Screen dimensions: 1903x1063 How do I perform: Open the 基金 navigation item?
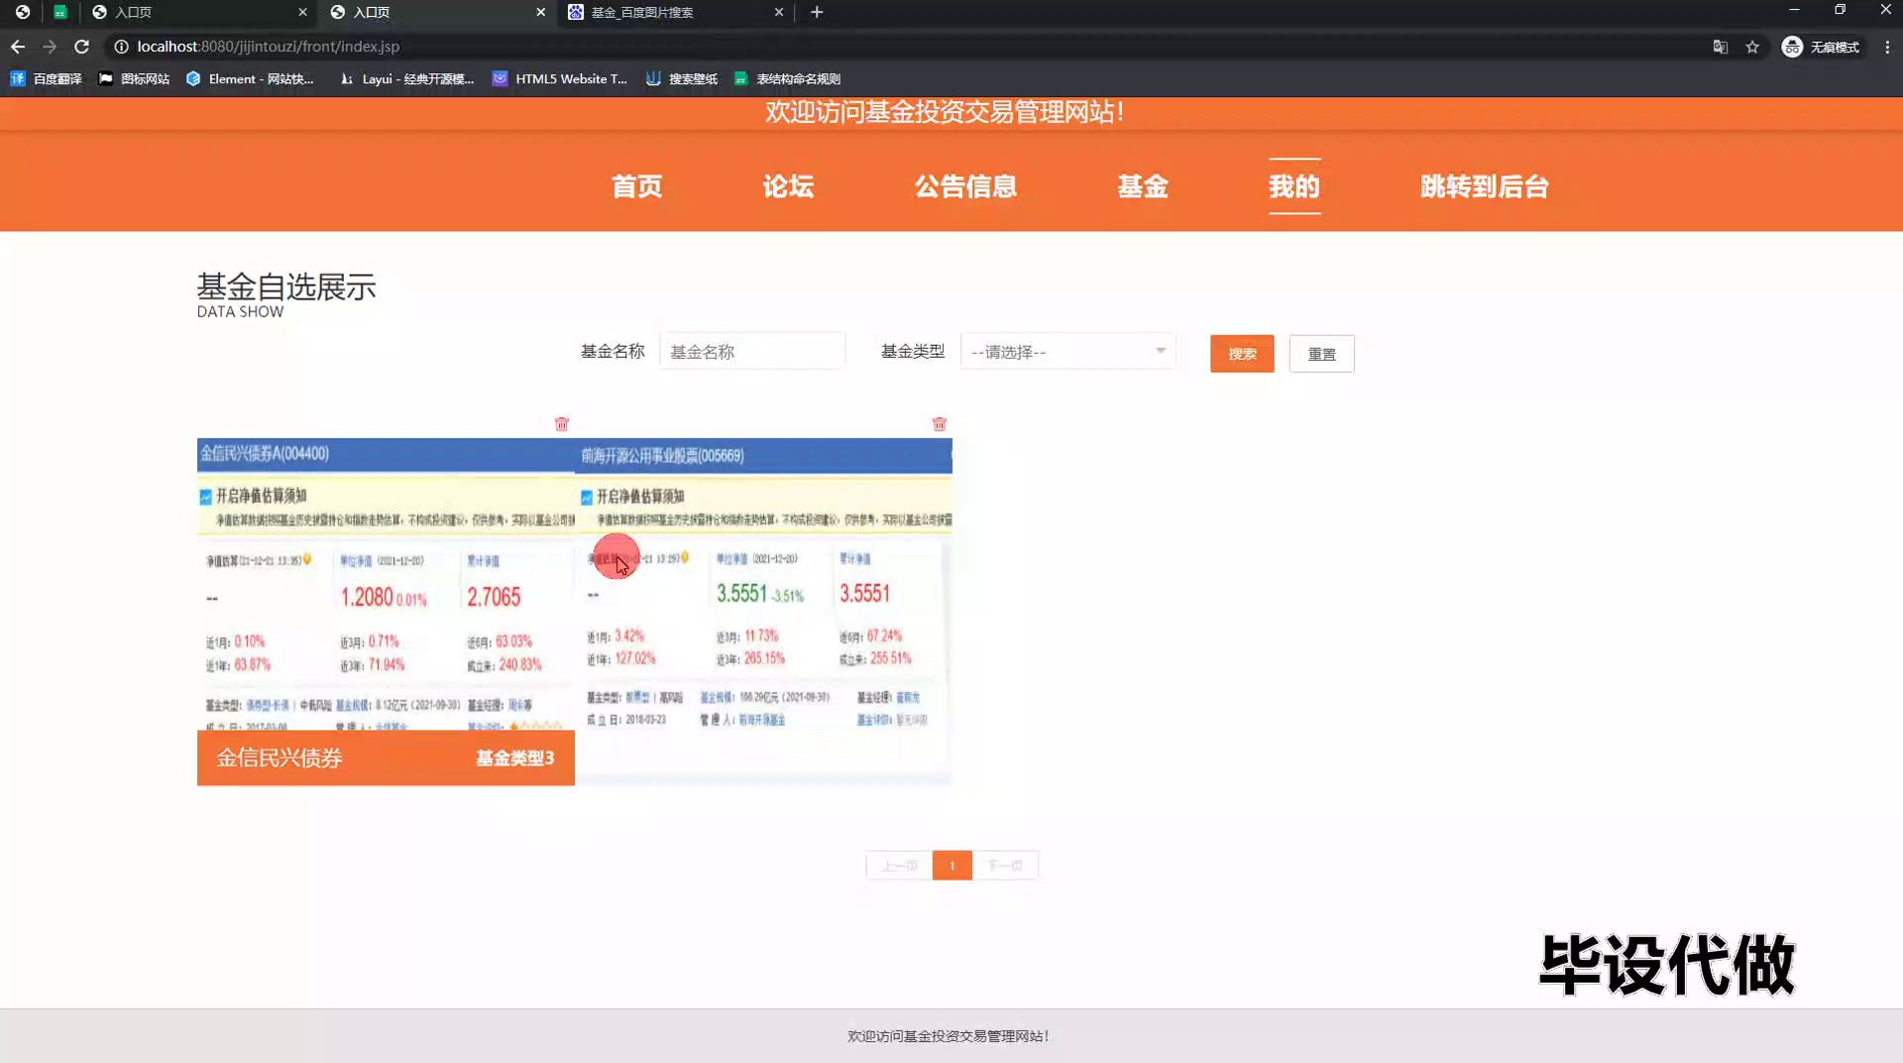1143,186
